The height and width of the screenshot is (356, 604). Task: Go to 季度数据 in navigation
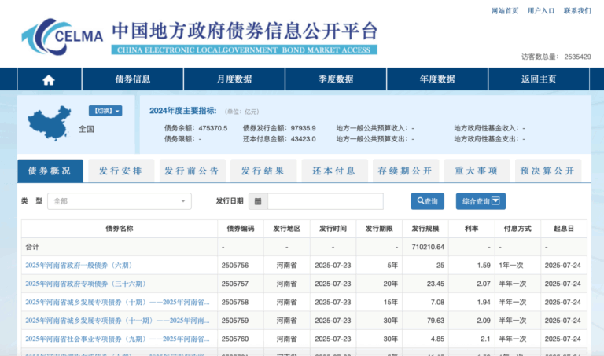336,79
